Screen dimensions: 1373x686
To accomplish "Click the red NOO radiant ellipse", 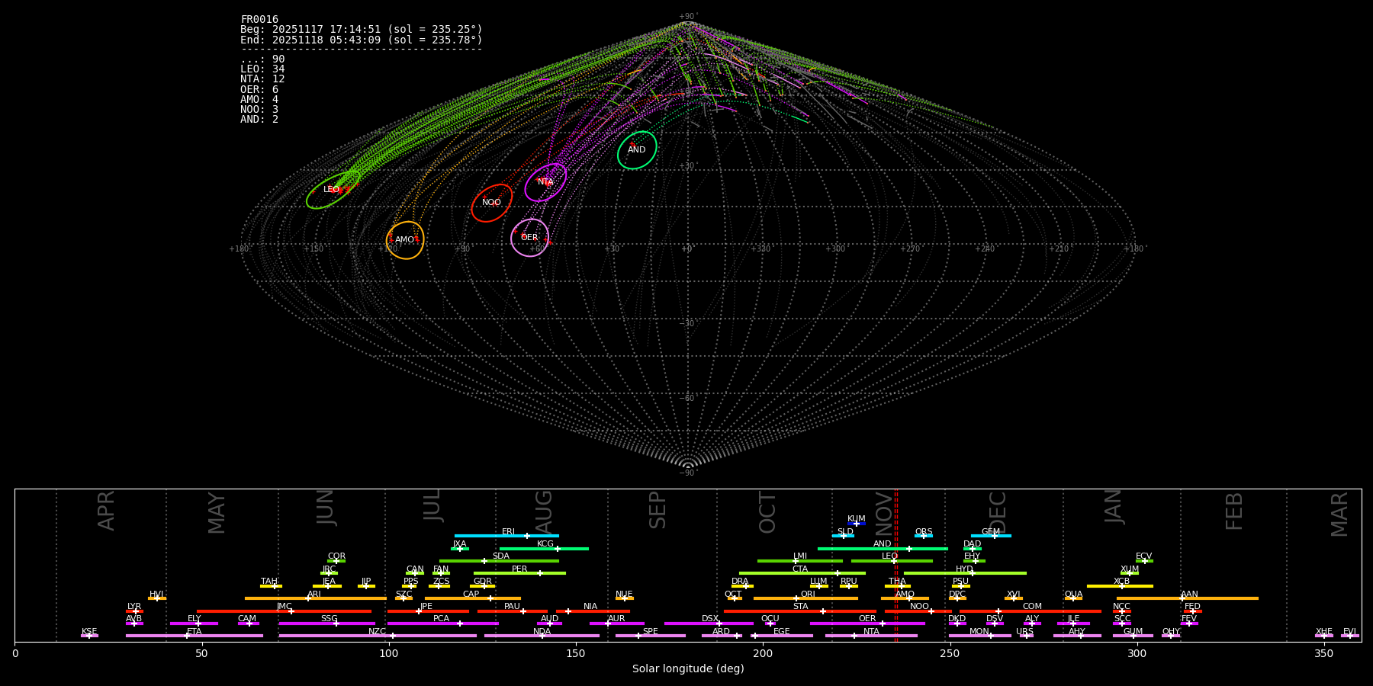I will point(491,203).
